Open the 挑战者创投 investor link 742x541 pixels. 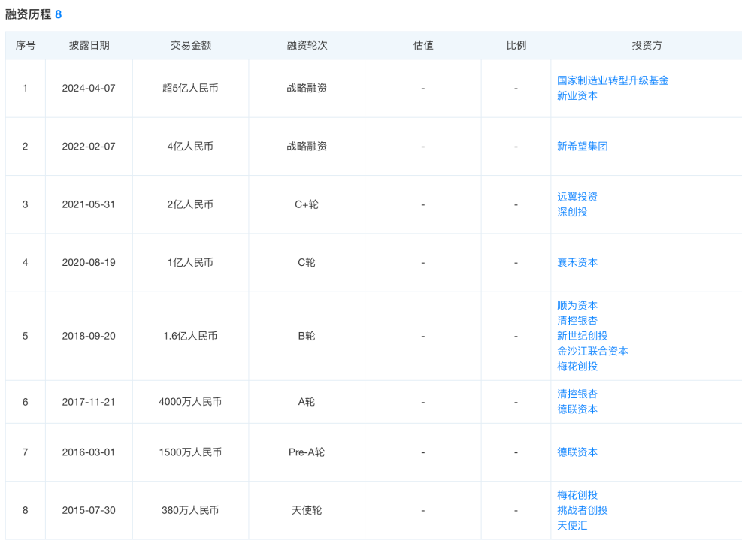click(582, 510)
